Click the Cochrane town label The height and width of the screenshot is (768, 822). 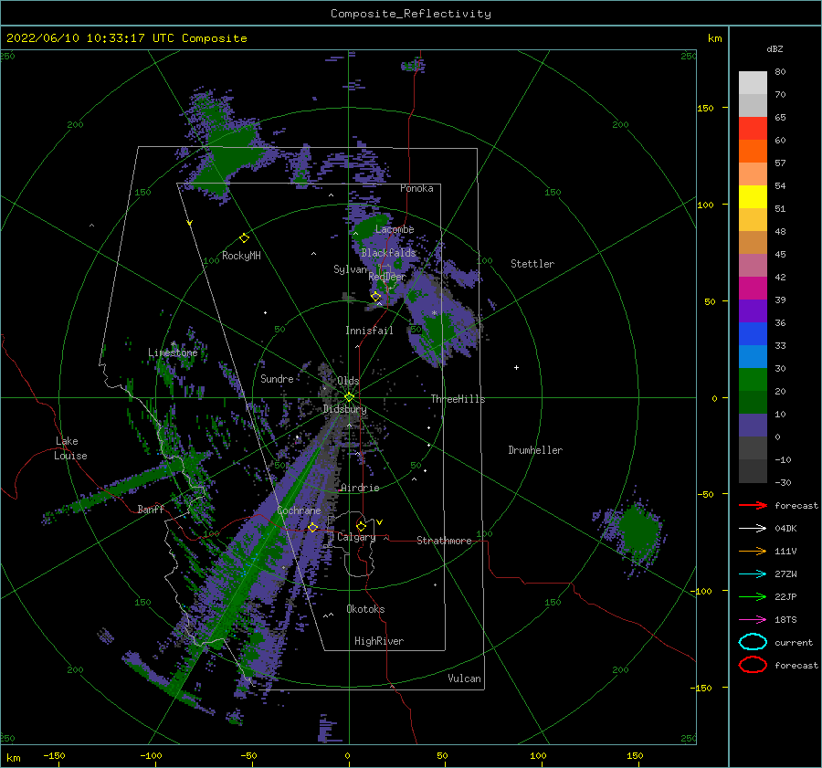(x=299, y=510)
